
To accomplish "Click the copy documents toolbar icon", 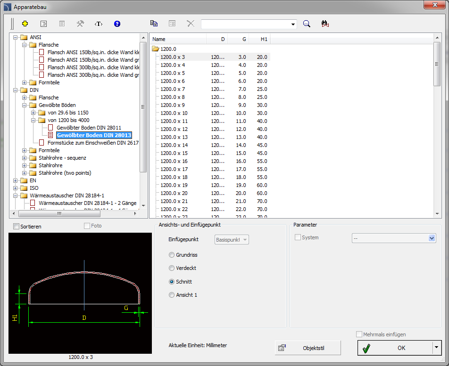I will (154, 24).
